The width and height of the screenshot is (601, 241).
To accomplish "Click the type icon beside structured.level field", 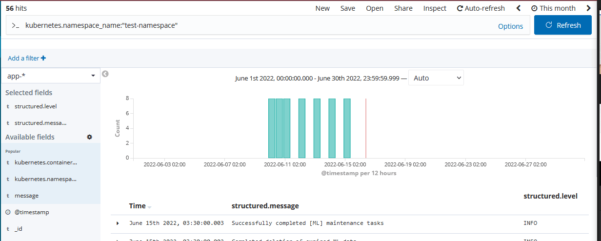I will click(8, 106).
